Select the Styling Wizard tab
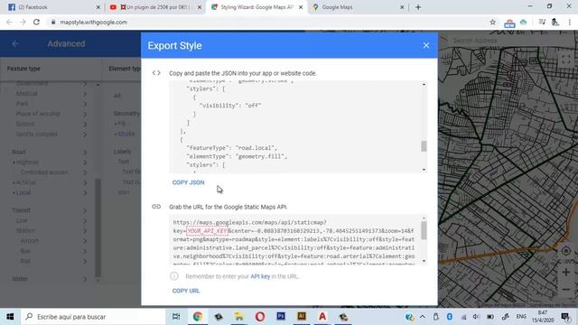 tap(256, 7)
